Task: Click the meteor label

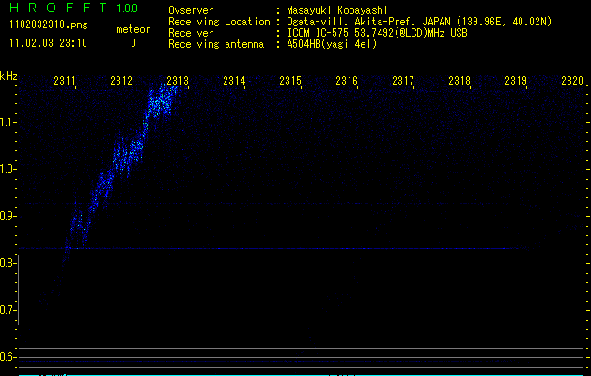Action: pos(133,29)
